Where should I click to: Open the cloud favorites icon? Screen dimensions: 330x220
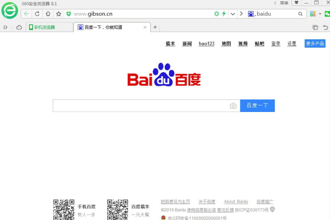click(19, 27)
